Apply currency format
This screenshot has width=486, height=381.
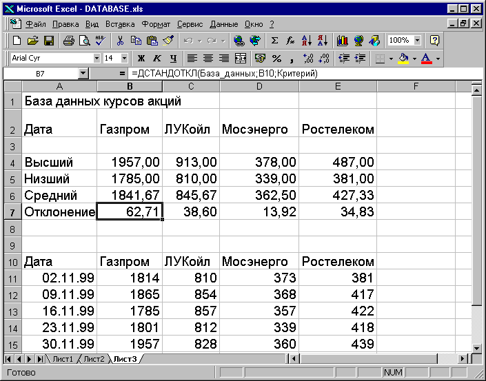click(260, 59)
